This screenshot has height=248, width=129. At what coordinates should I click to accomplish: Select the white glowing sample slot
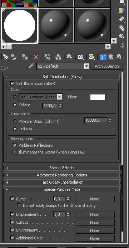point(20,25)
